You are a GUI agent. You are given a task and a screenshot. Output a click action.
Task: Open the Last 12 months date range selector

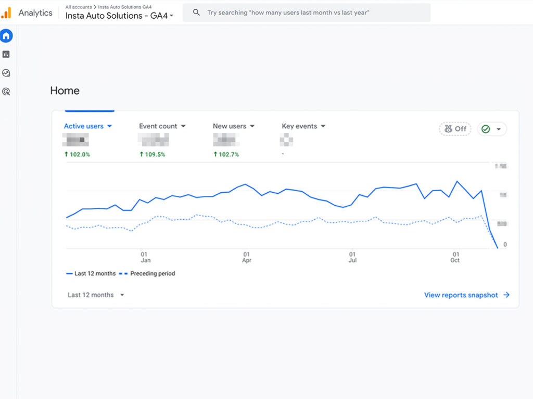95,295
